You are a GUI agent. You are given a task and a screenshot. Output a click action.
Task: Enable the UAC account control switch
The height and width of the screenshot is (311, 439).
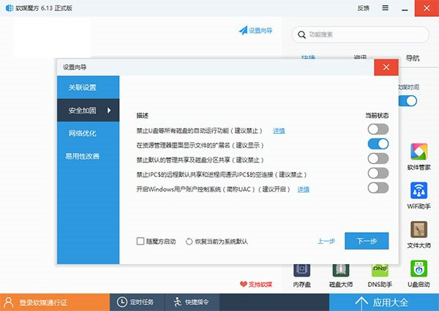378,188
